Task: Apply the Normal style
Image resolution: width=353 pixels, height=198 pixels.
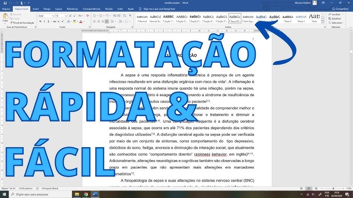Action: (142, 18)
